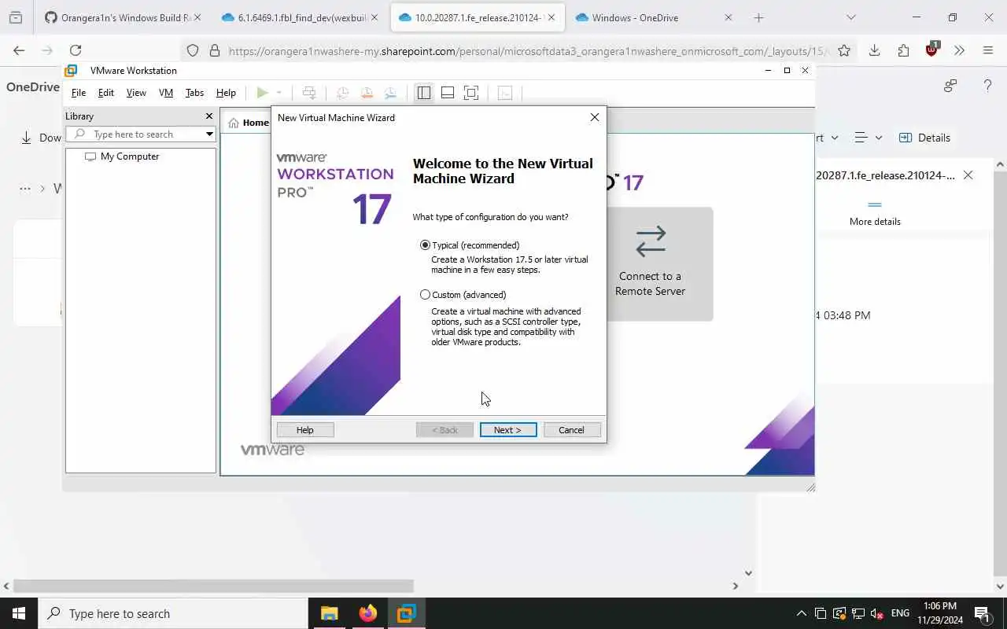Click the horizontal page scrollbar
The width and height of the screenshot is (1007, 629).
pos(213,586)
